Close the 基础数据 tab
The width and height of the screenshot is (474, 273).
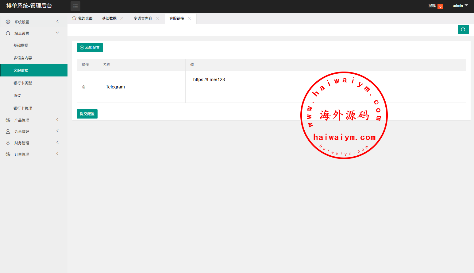(122, 18)
